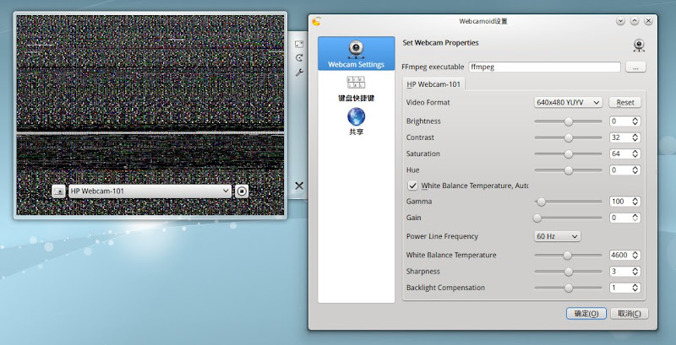
Task: Open the Power Line Frequency 60 Hz dropdown
Action: 557,236
